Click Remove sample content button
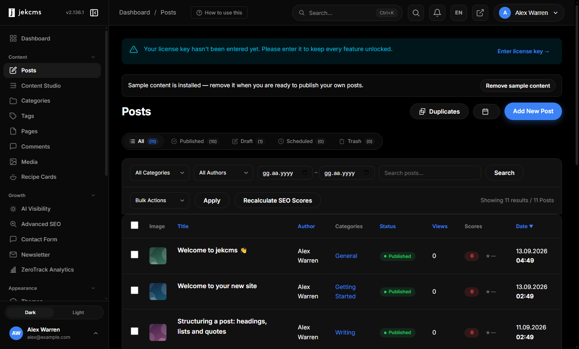The width and height of the screenshot is (579, 349). pos(518,86)
